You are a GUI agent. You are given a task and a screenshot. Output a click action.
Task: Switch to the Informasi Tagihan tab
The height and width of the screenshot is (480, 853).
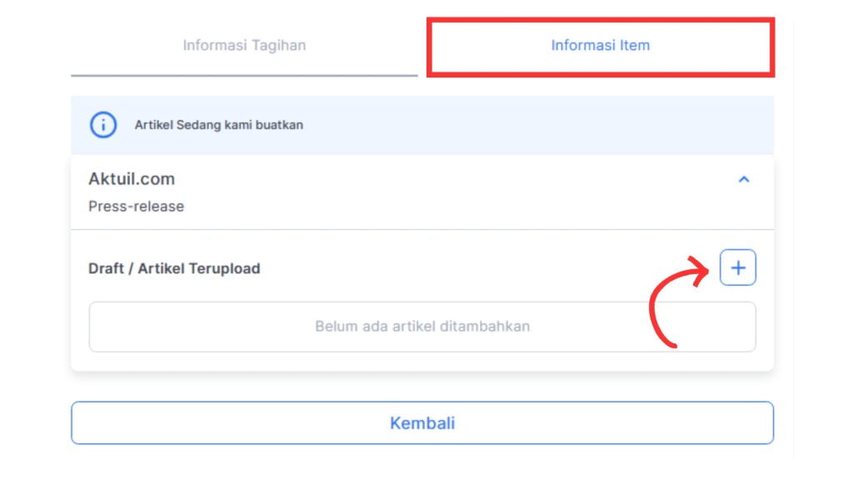[244, 45]
